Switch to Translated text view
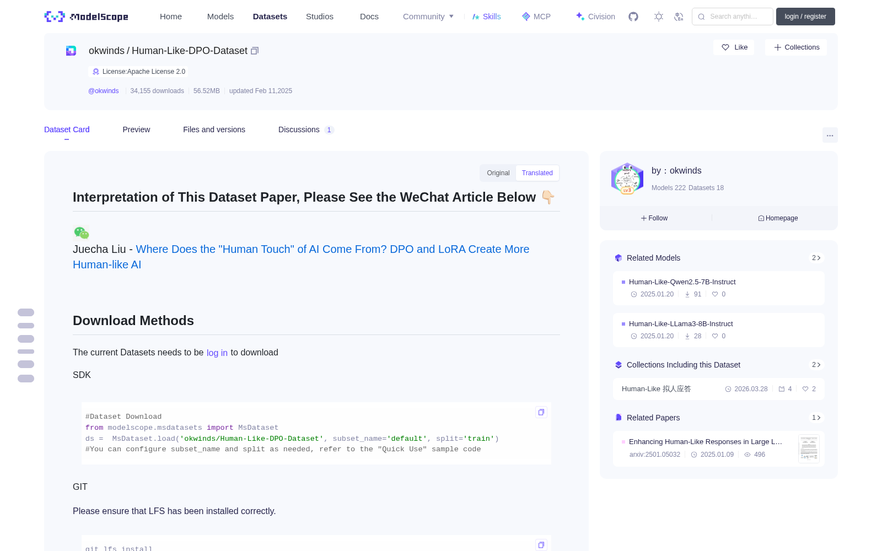Viewport: 882px width, 551px height. (537, 173)
